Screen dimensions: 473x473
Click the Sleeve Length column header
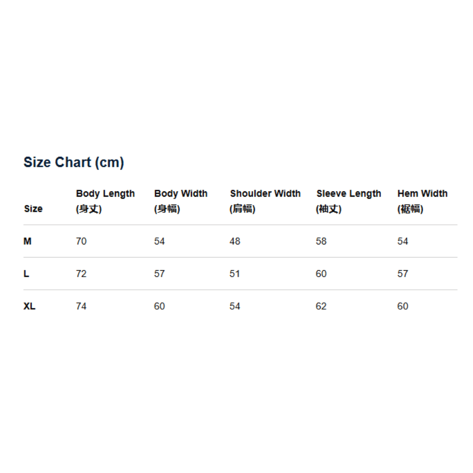point(349,201)
